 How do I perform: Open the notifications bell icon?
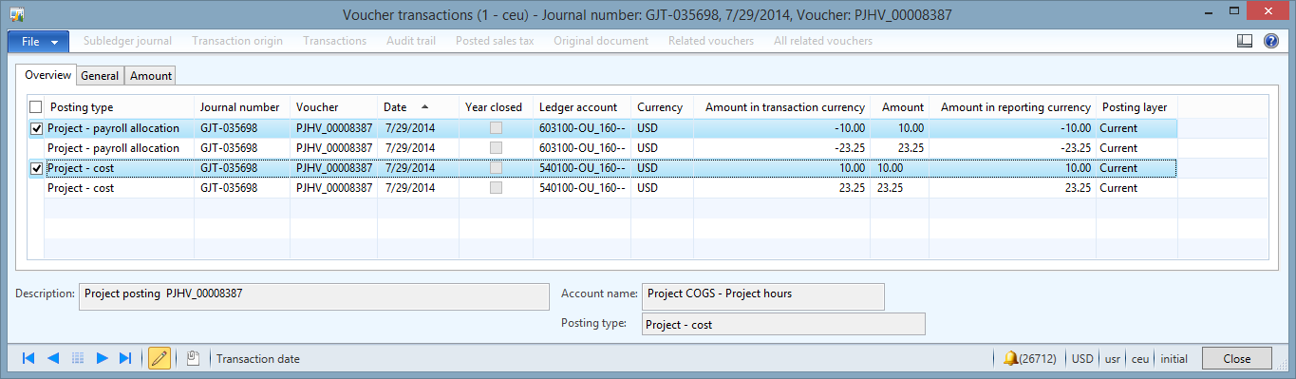point(1010,359)
